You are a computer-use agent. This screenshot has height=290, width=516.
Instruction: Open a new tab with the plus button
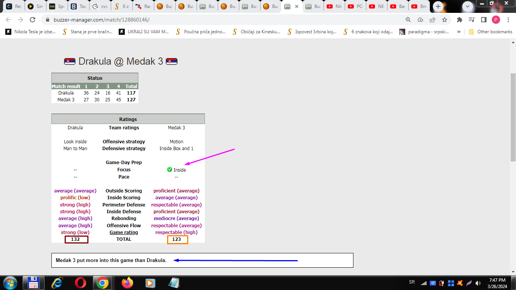(x=438, y=6)
